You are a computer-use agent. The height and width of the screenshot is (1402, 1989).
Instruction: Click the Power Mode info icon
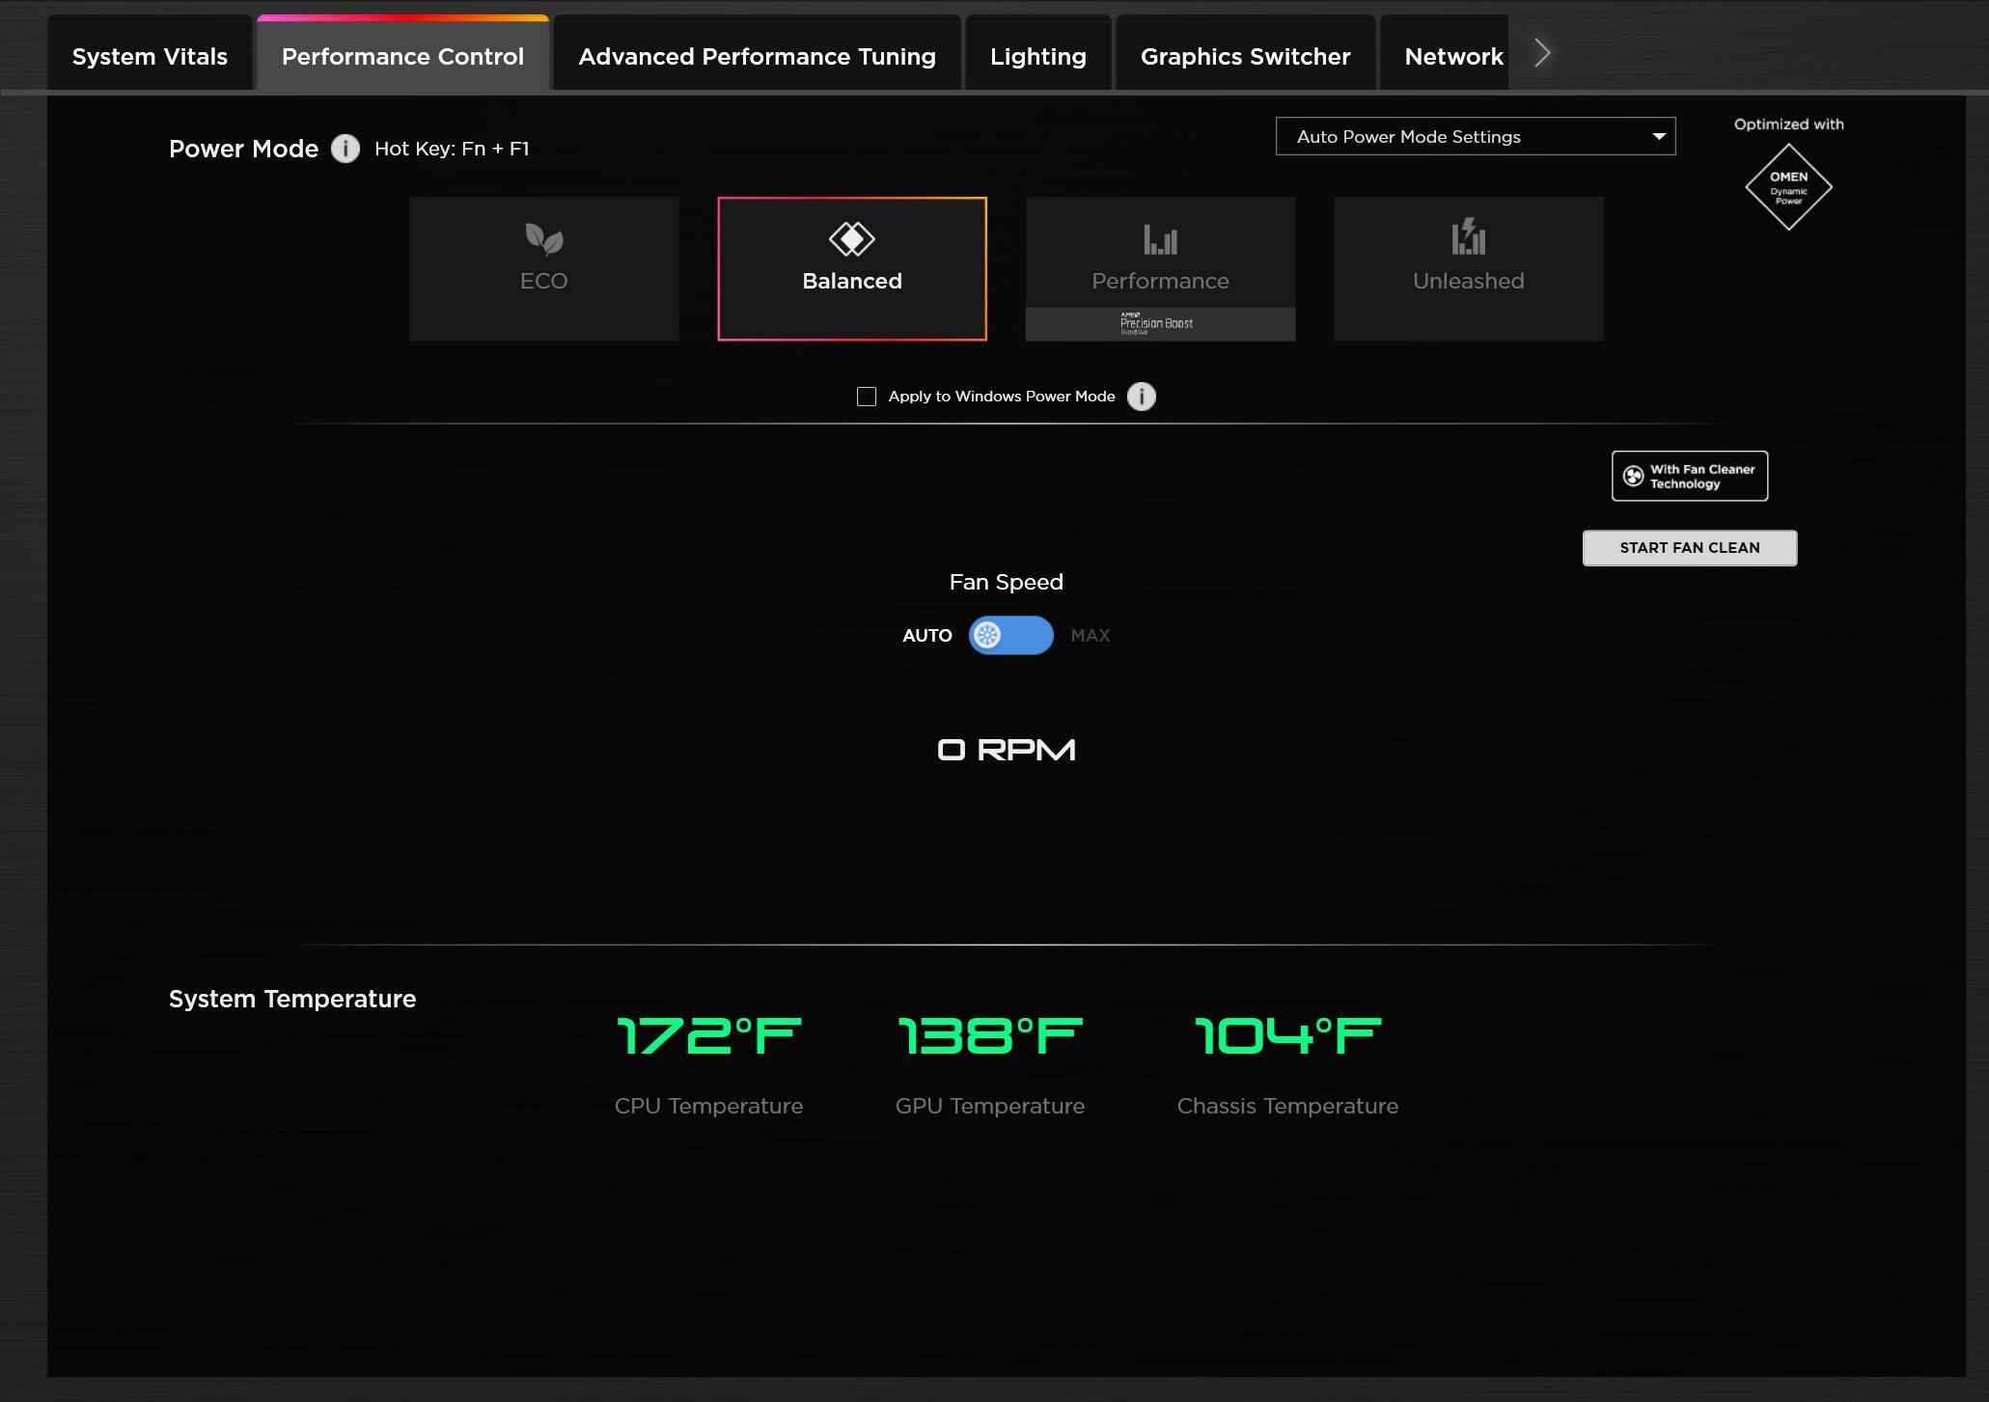[345, 149]
